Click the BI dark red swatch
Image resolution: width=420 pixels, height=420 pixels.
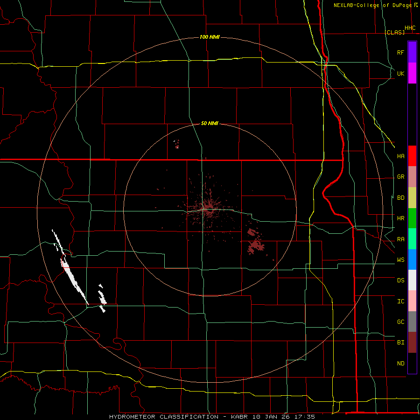click(x=412, y=343)
